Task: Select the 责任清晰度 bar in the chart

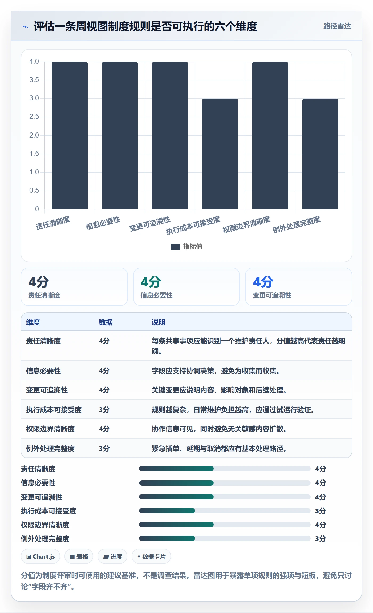Action: [70, 135]
